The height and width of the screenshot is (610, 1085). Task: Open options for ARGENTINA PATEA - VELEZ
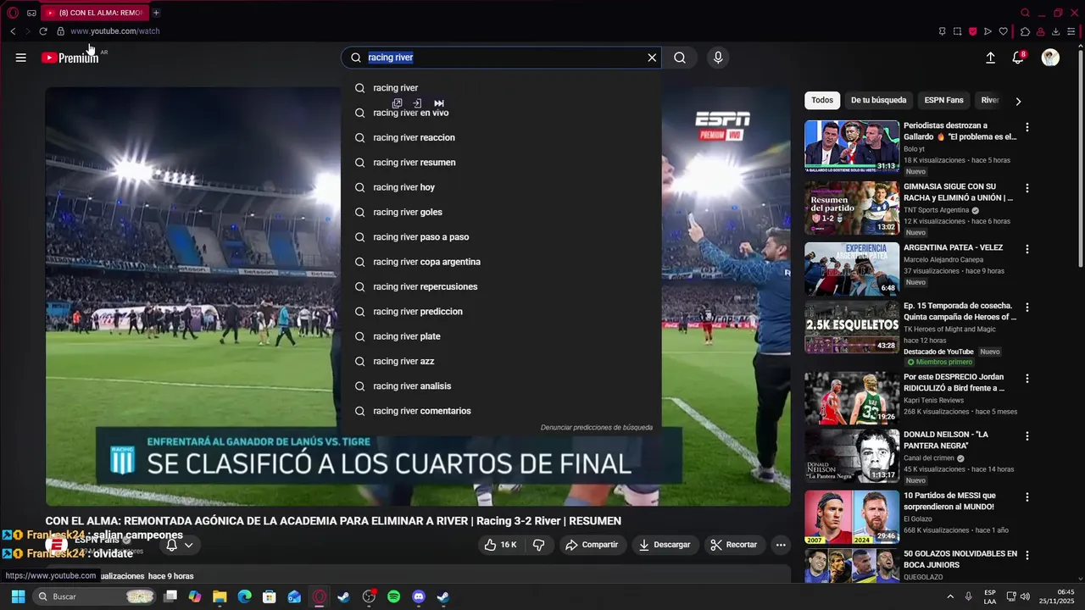click(1027, 249)
